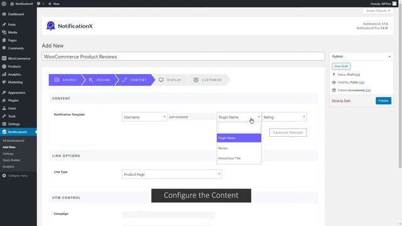Click the Media icon in sidebar
Viewport: 402px width, 226px height.
click(4, 32)
